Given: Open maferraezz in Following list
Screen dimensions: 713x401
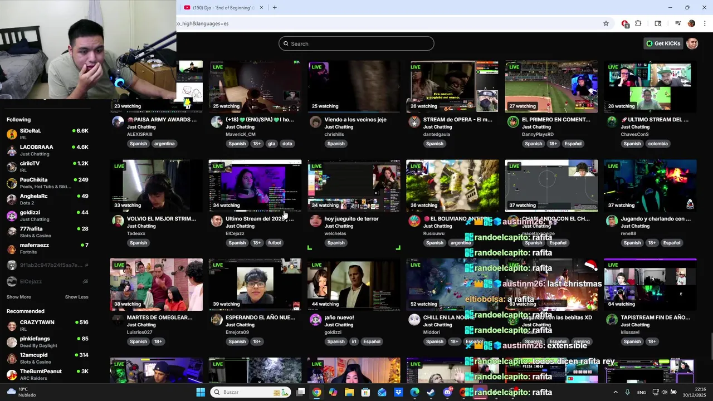Looking at the screenshot, I should click(47, 248).
